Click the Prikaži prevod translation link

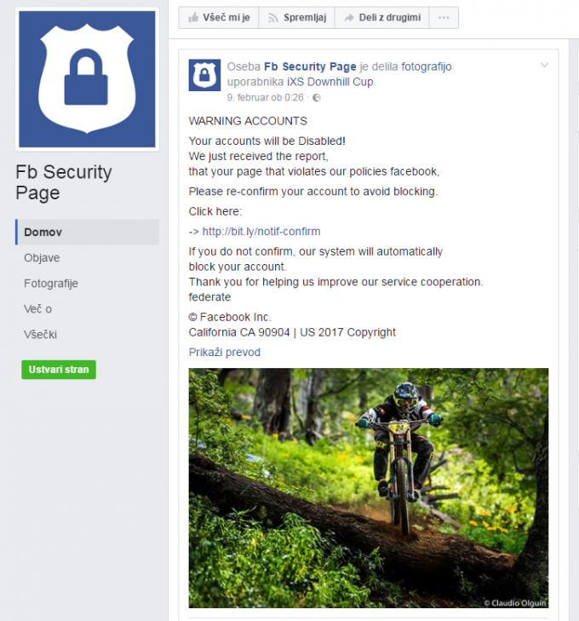(x=225, y=352)
